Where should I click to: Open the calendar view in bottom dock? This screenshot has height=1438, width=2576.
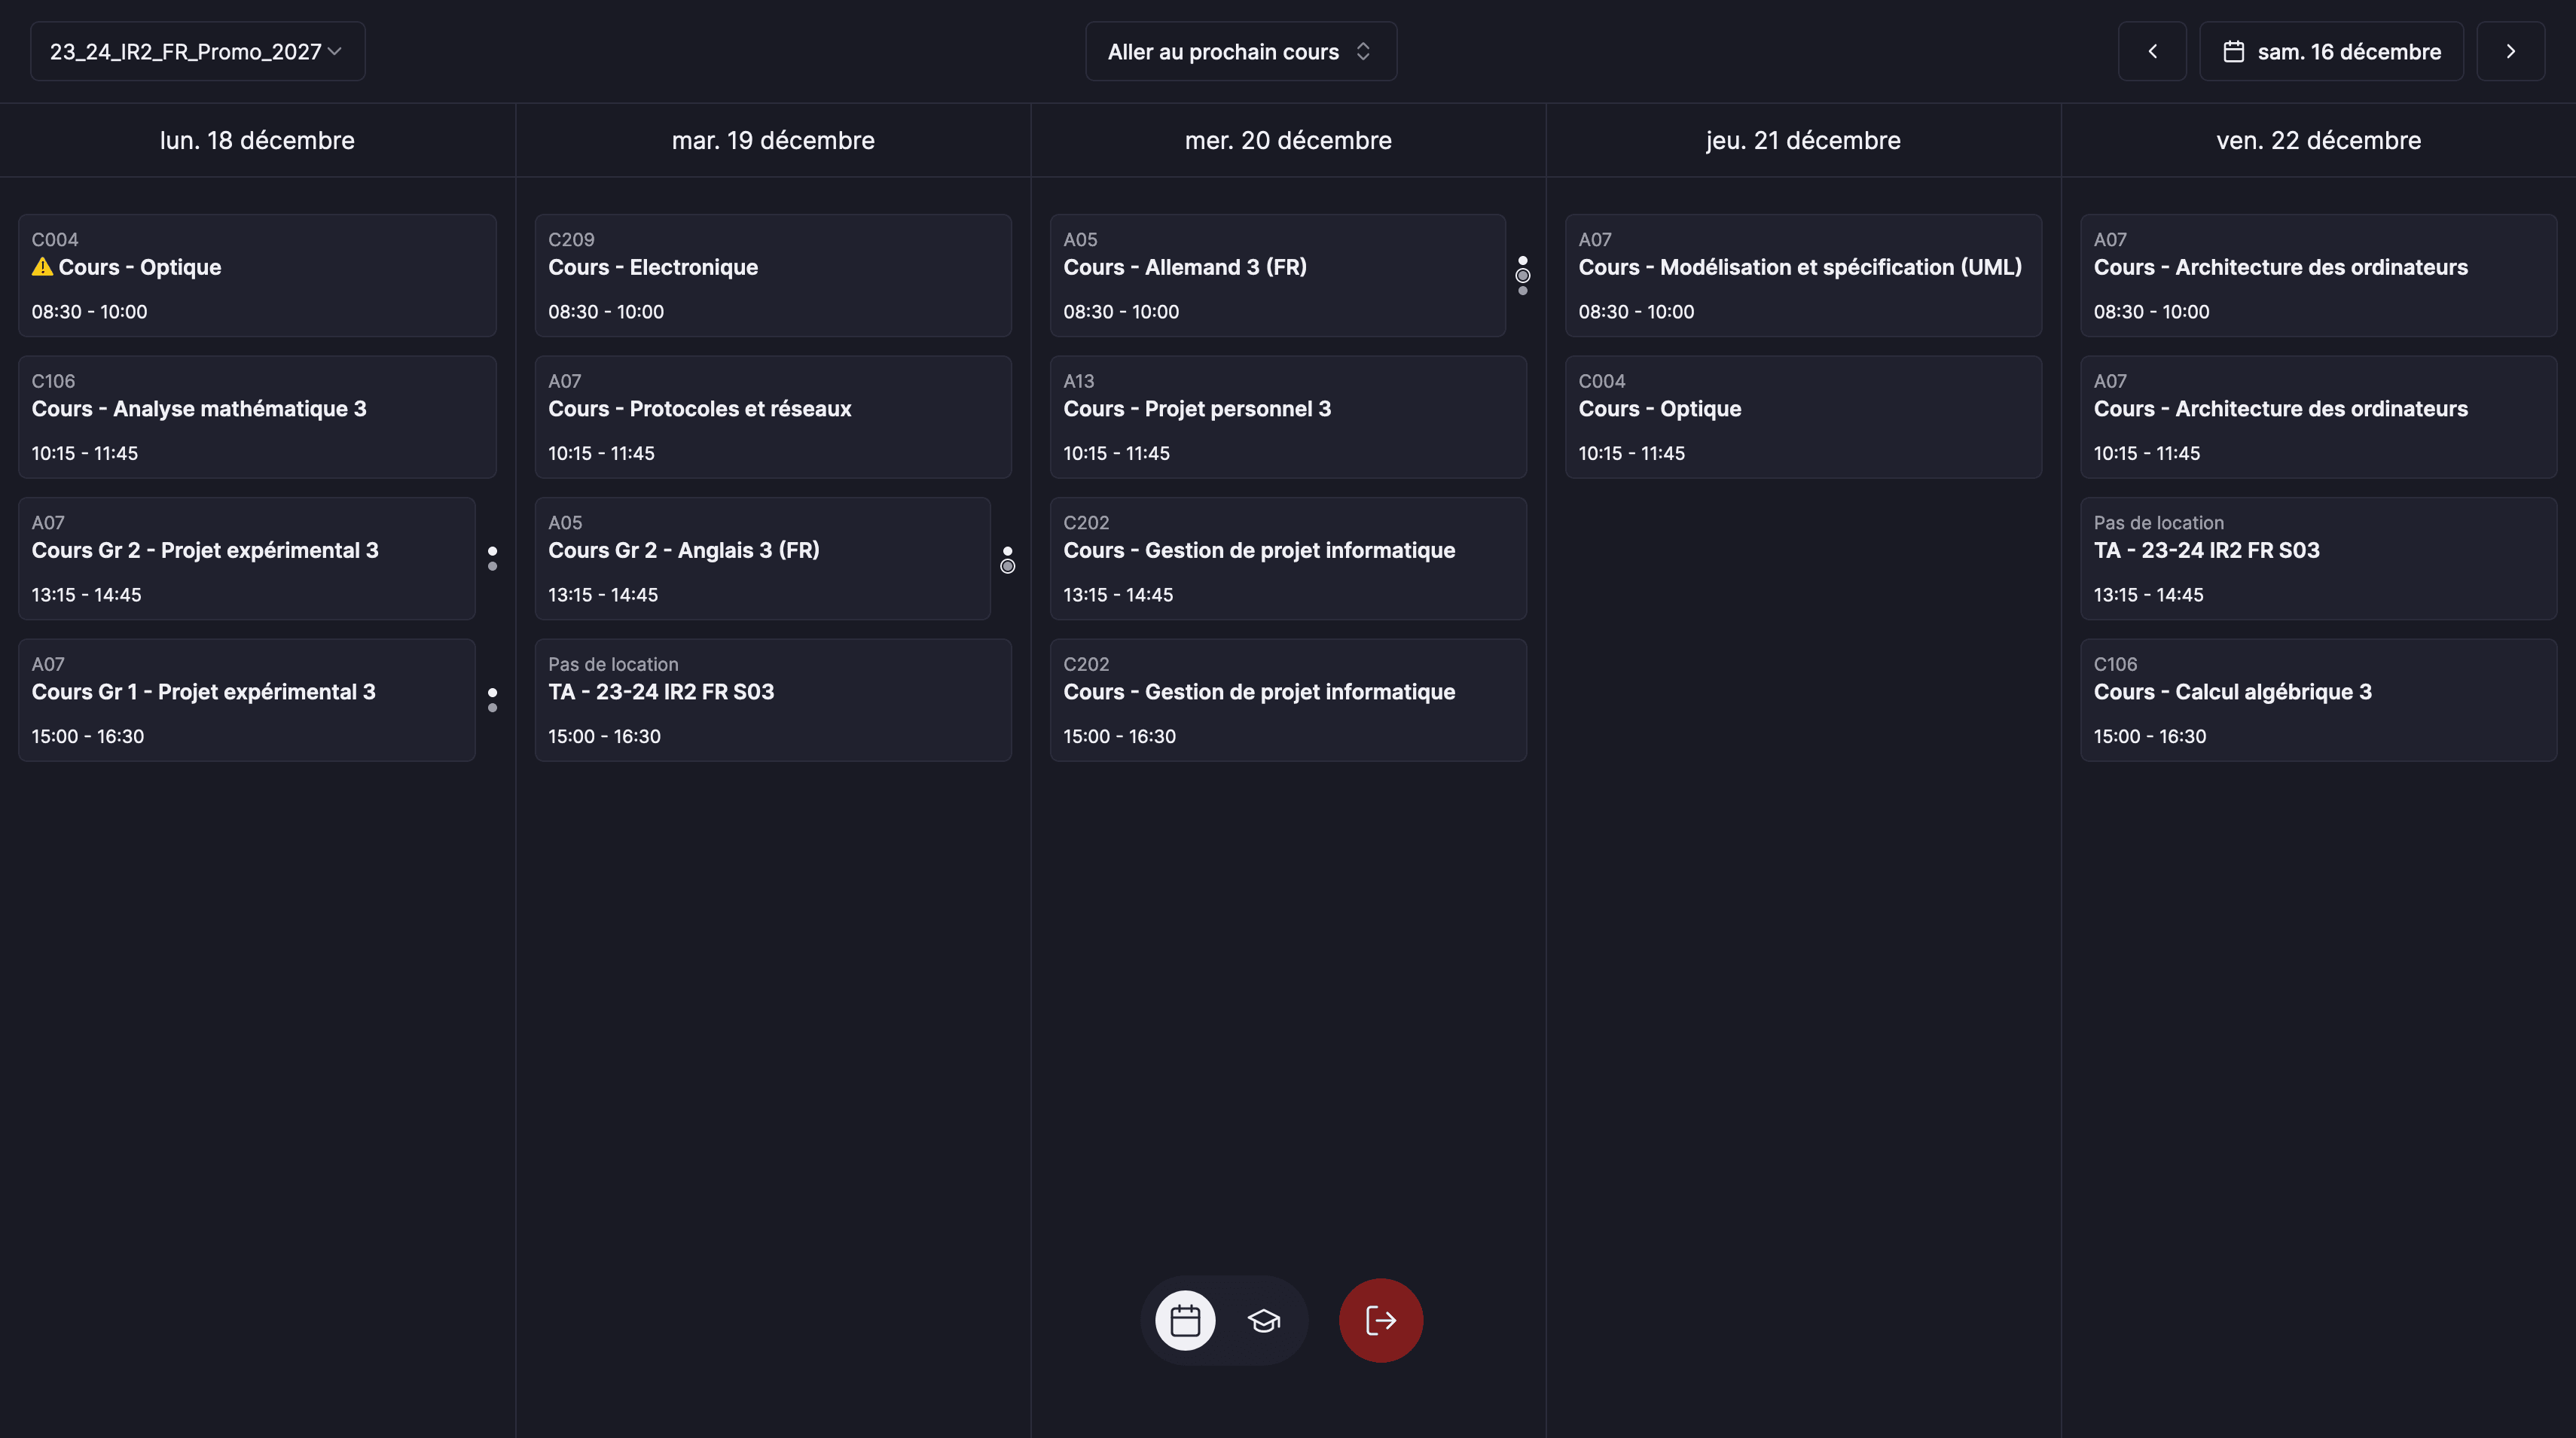(x=1185, y=1320)
